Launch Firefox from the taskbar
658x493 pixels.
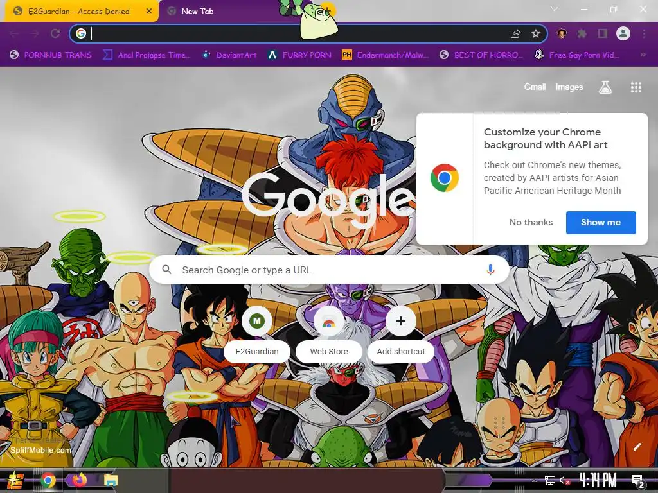(x=80, y=480)
